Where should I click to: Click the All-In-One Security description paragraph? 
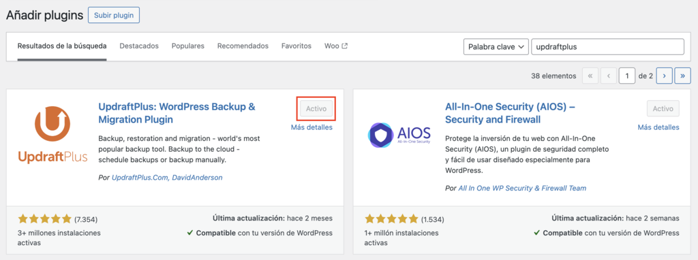[x=527, y=155]
